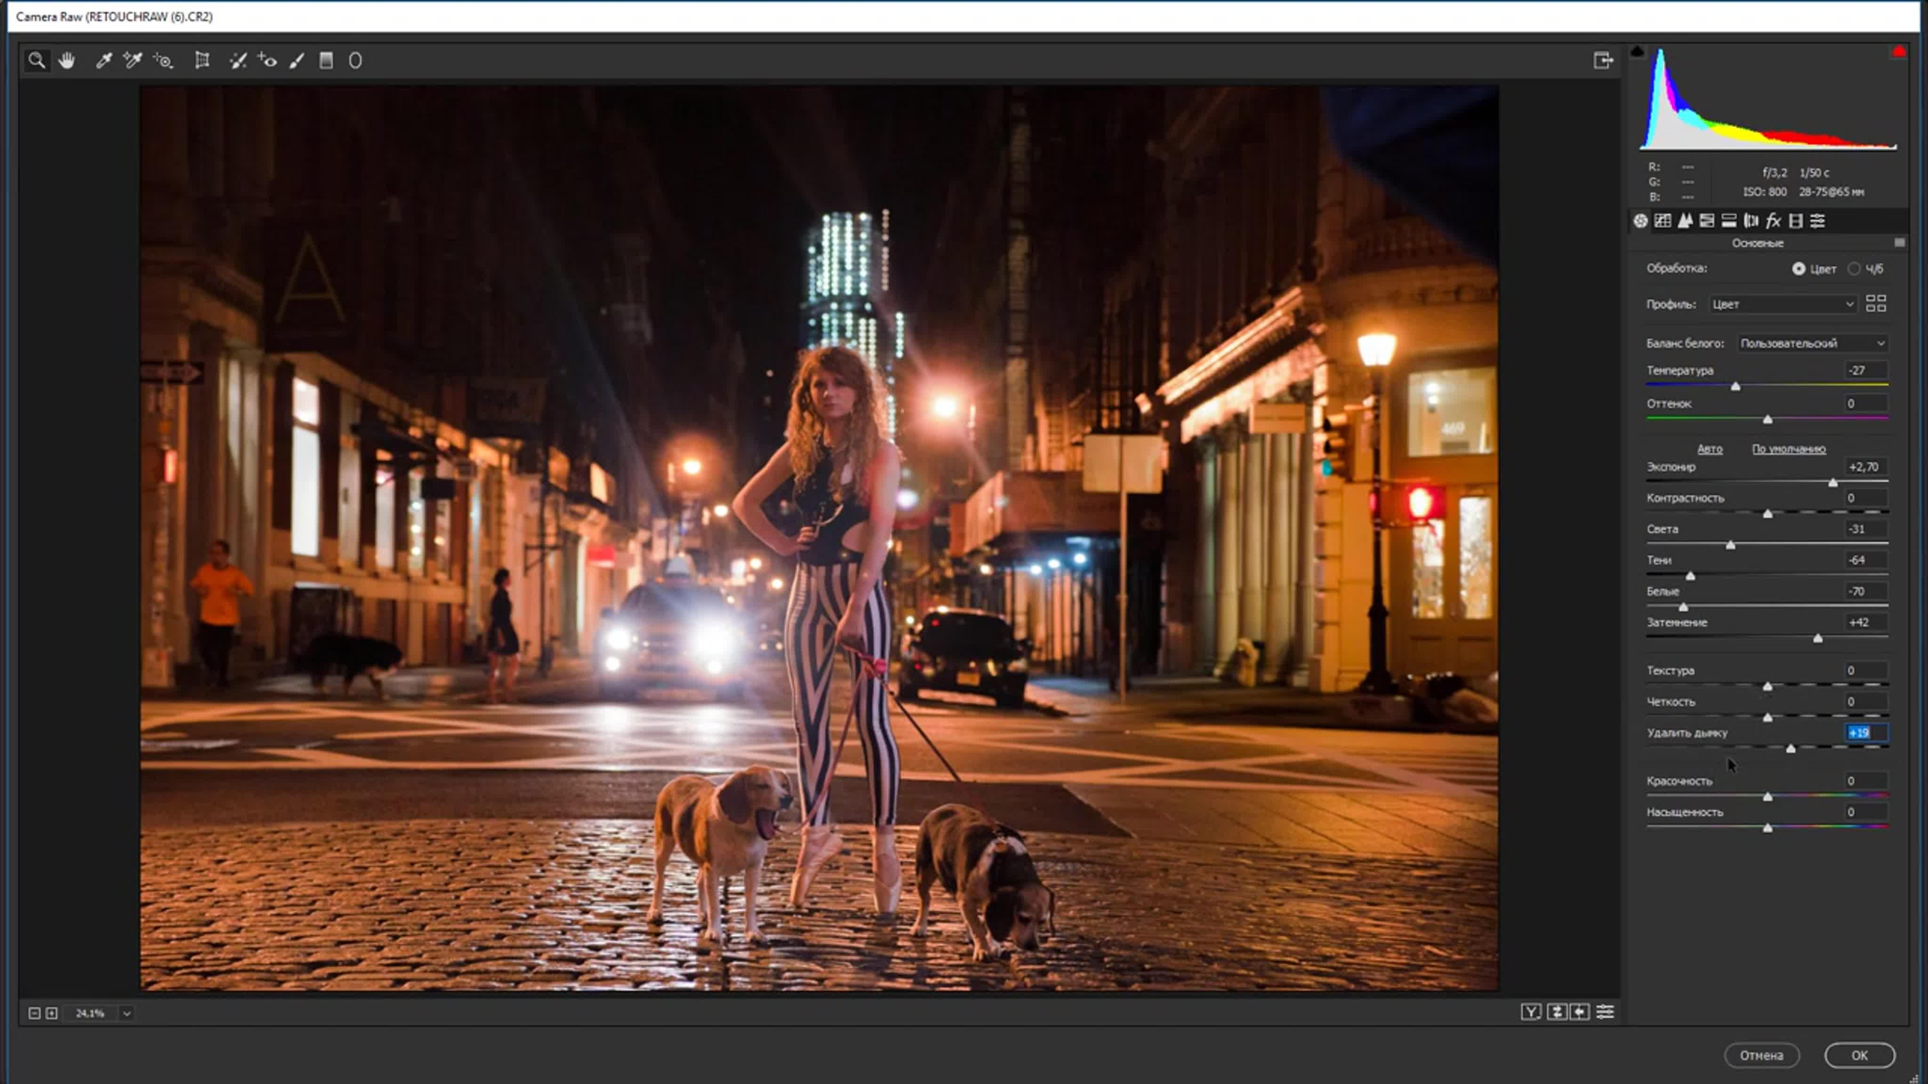This screenshot has height=1084, width=1928.
Task: Toggle full screen mode icon
Action: pyautogui.click(x=1602, y=61)
